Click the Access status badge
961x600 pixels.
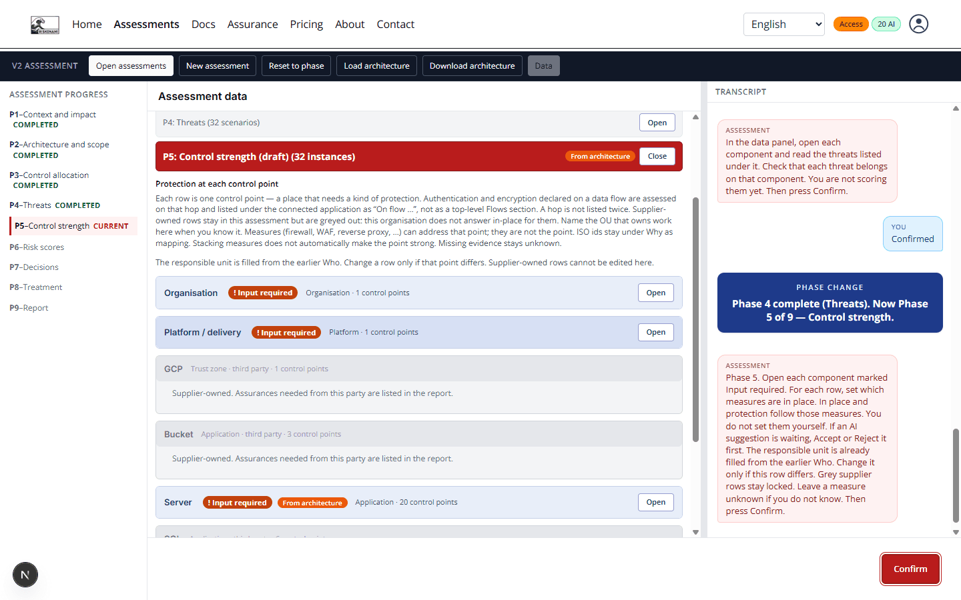[x=851, y=24]
